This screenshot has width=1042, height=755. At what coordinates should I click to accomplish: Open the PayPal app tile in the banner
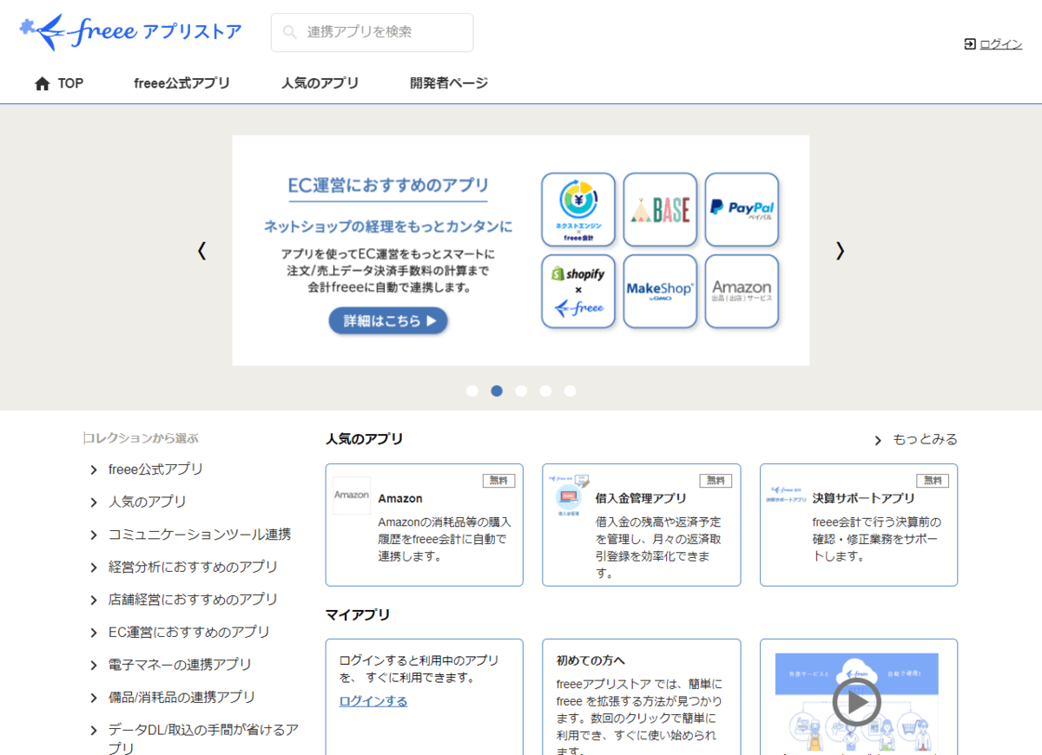tap(742, 209)
